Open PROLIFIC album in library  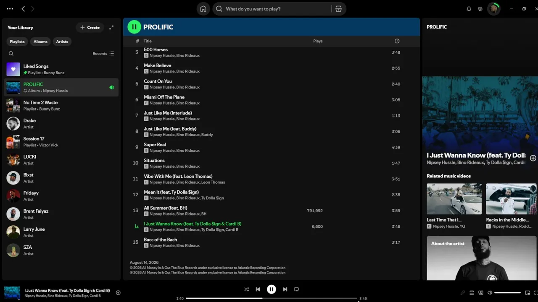(61, 87)
